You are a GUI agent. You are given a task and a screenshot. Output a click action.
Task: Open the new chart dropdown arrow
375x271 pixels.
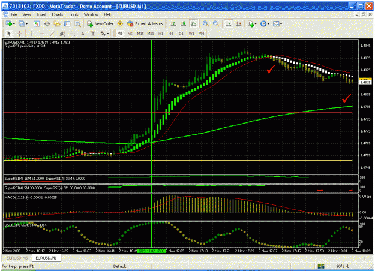pos(14,23)
